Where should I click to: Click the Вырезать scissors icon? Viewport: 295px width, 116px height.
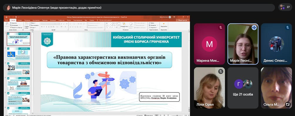pos(11,23)
